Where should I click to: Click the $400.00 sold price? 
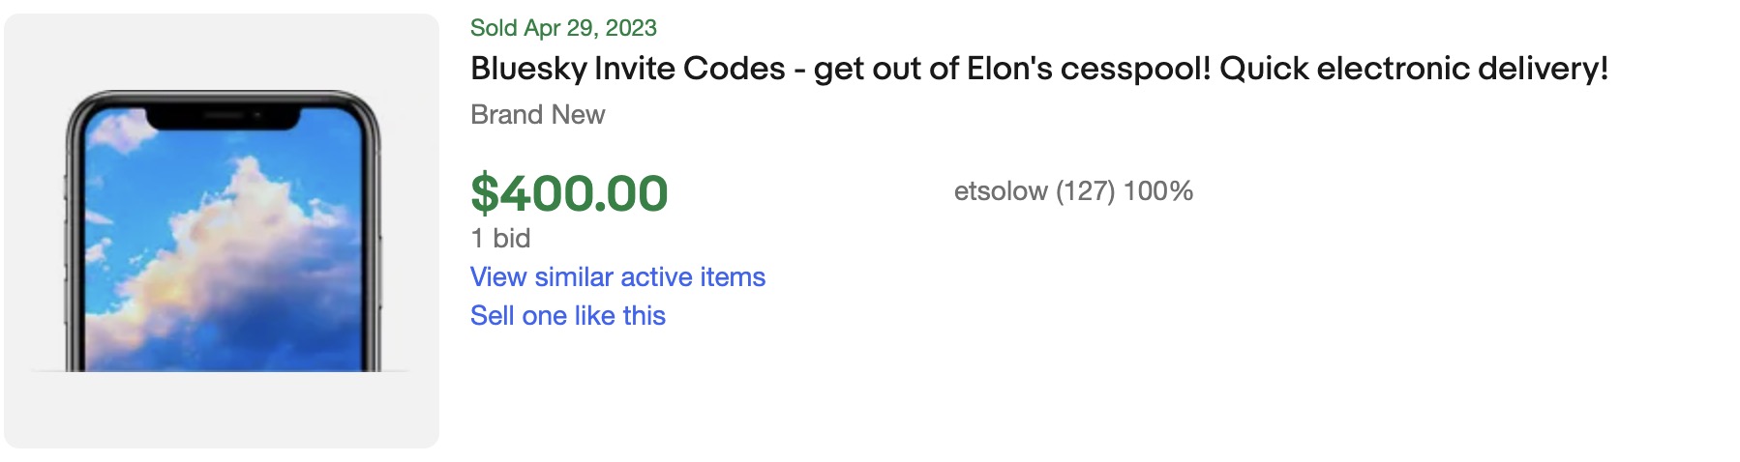coord(569,193)
